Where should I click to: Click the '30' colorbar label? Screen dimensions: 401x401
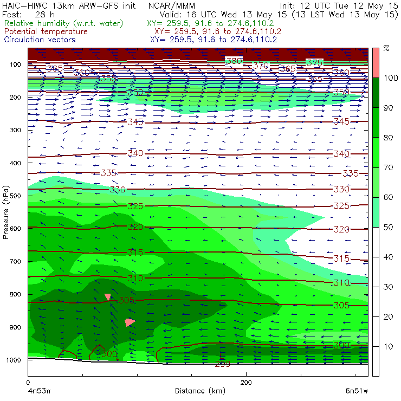[x=388, y=287]
